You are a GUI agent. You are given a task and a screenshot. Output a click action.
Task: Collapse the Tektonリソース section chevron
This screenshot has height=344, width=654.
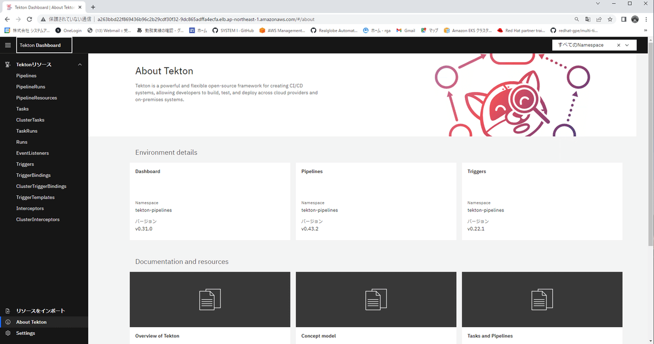coord(80,64)
